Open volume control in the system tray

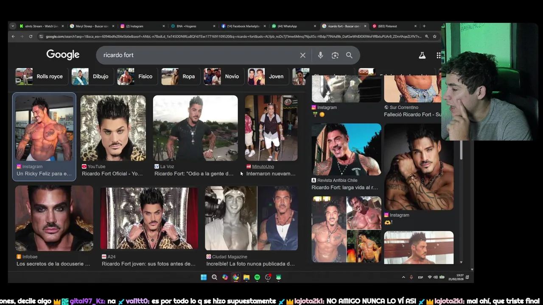coord(436,277)
